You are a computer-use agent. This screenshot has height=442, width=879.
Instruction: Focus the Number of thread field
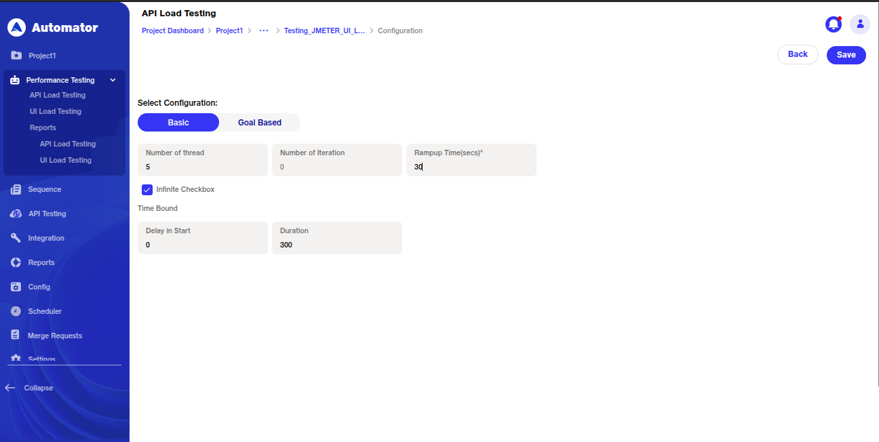click(x=203, y=160)
